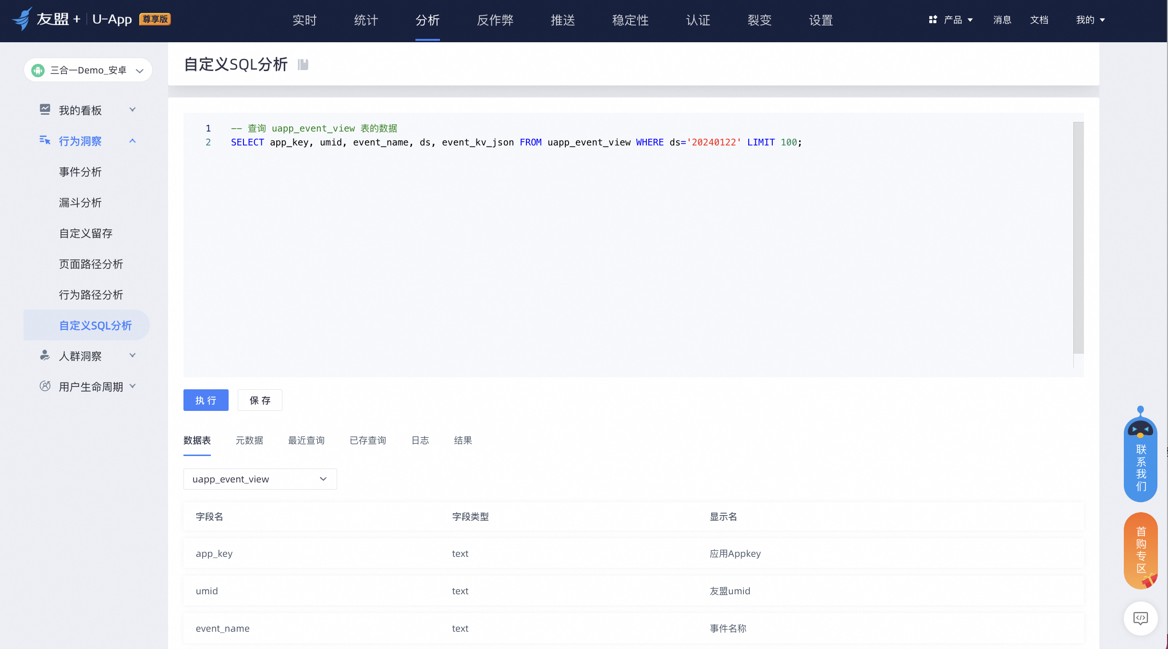
Task: Click the 友盟umid display name cell
Action: coord(730,591)
